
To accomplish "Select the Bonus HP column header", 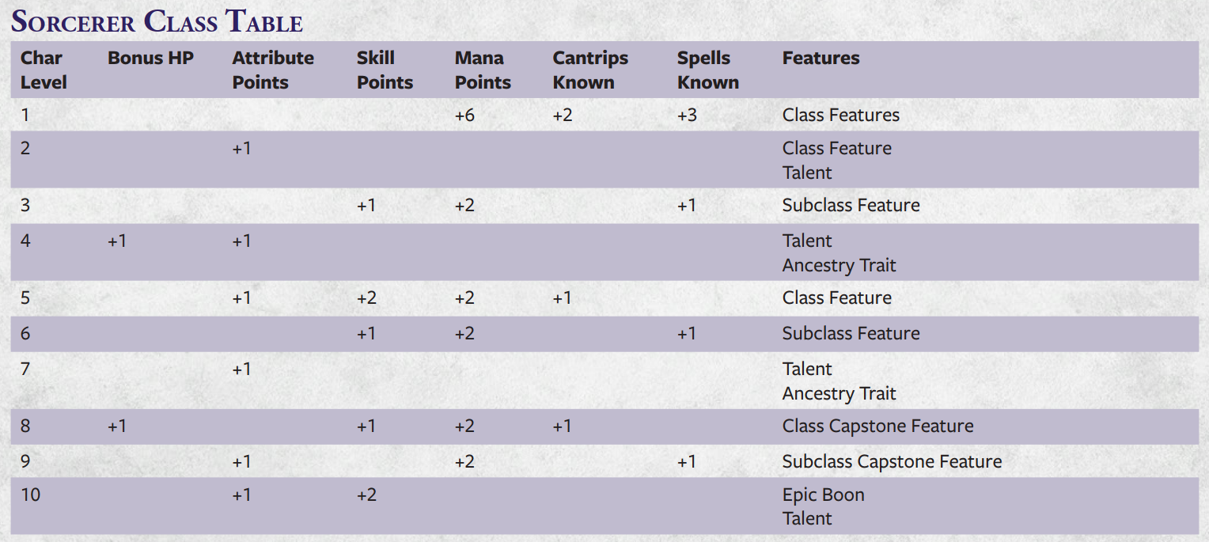I will click(x=150, y=58).
